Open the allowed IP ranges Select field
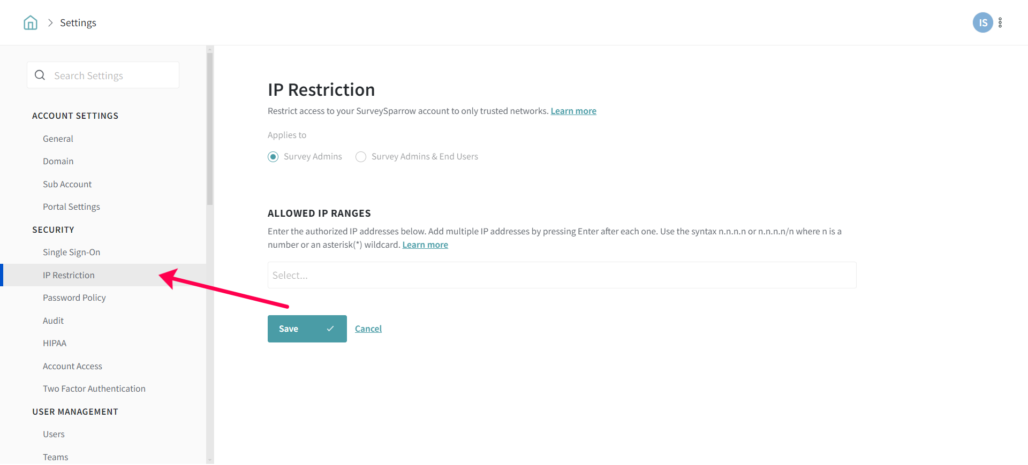 point(562,275)
